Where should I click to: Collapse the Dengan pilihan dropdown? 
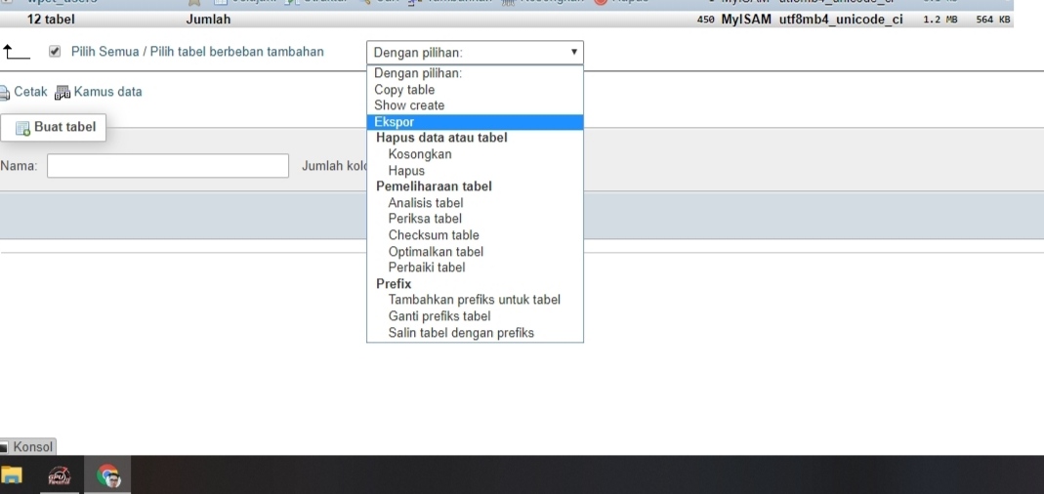tap(475, 53)
